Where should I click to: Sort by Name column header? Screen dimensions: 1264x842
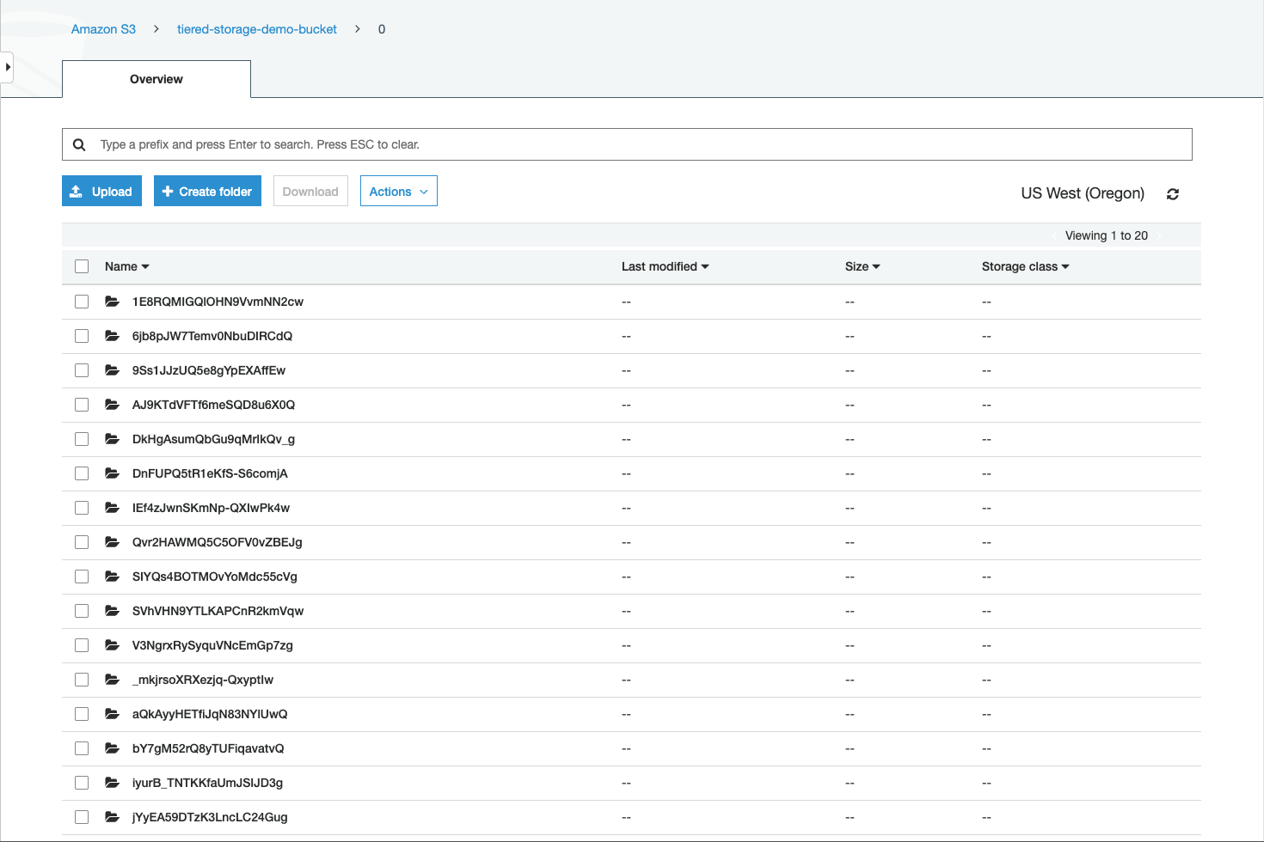click(x=127, y=266)
